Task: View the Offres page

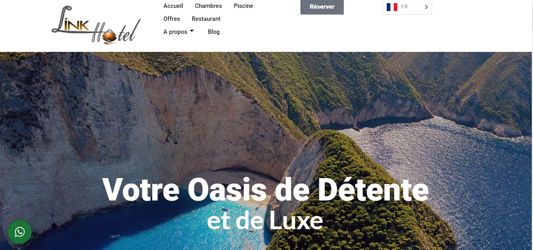Action: 171,19
